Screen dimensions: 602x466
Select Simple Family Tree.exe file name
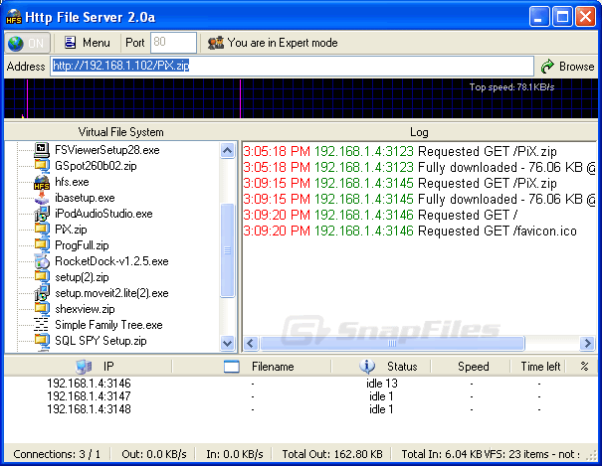[x=108, y=325]
